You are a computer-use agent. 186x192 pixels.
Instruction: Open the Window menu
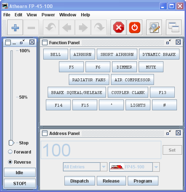click(68, 15)
